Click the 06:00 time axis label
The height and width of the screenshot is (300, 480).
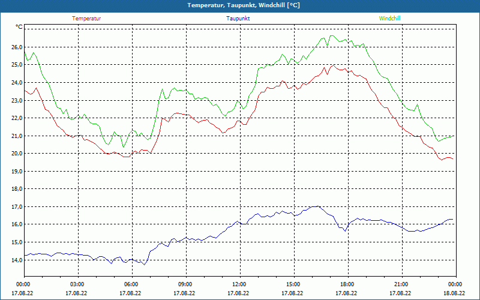click(x=132, y=284)
